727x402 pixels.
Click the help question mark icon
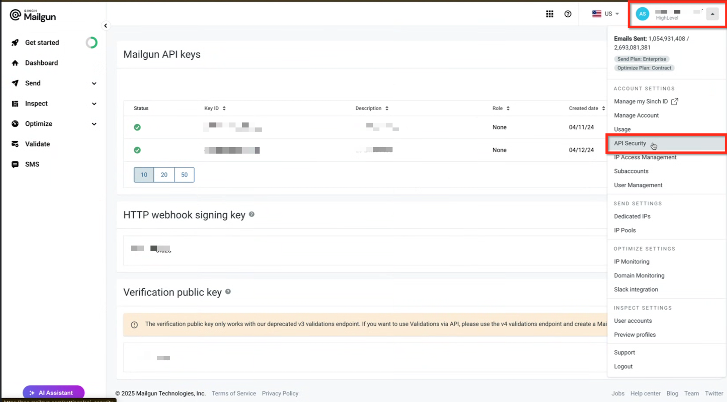click(x=568, y=13)
